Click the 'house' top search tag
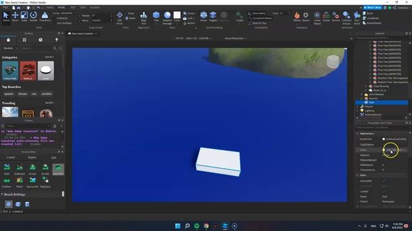The width and height of the screenshot is (412, 231). pyautogui.click(x=23, y=94)
